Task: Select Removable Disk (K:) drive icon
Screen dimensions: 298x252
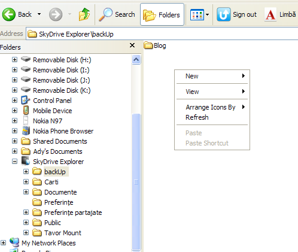Action: (26, 90)
